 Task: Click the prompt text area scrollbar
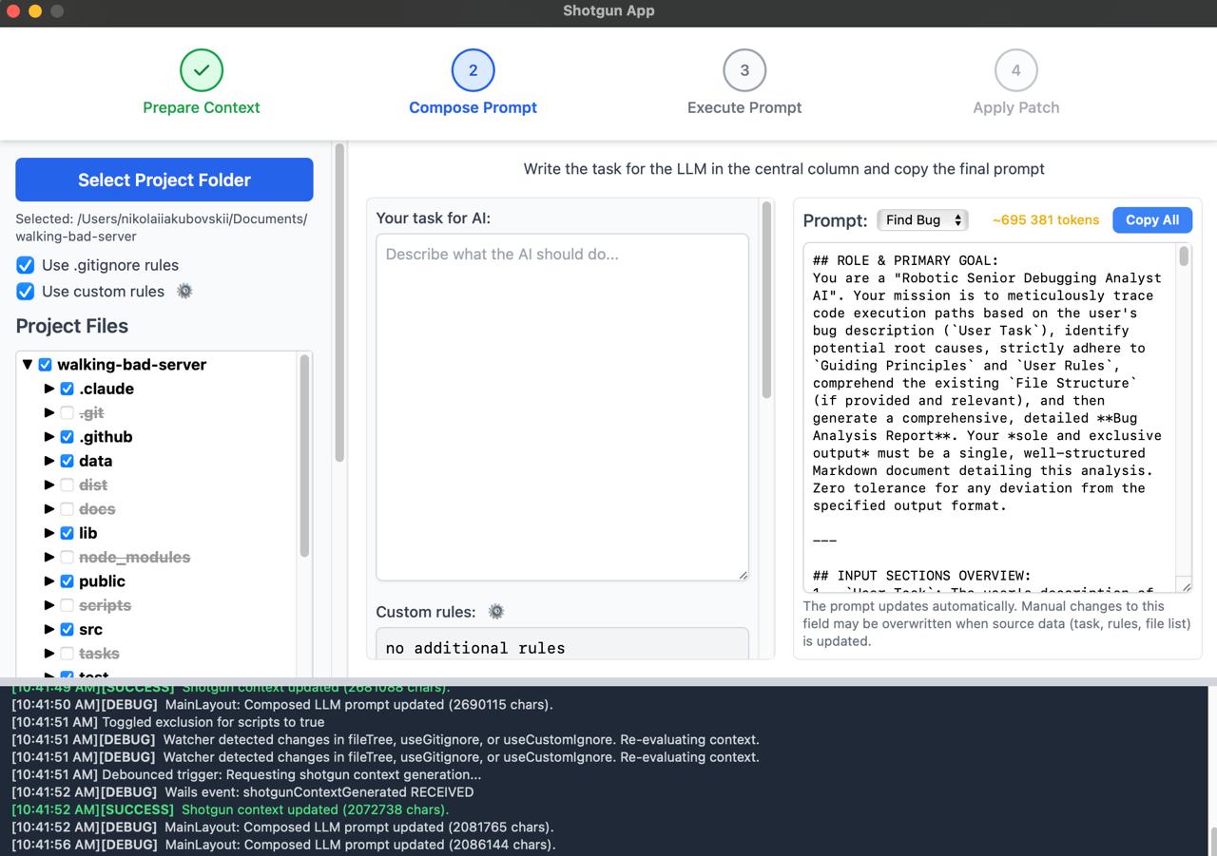click(x=1184, y=257)
